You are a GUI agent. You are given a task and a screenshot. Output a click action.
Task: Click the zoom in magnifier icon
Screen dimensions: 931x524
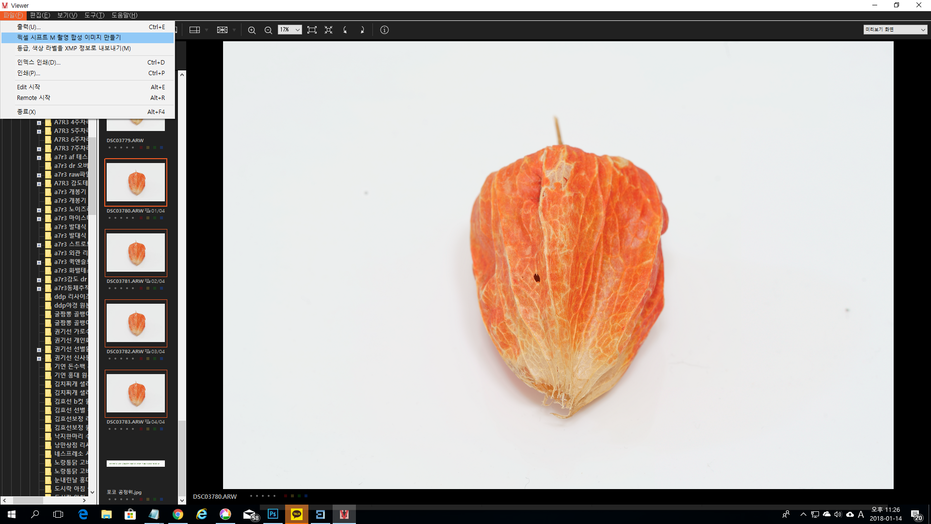pyautogui.click(x=252, y=30)
